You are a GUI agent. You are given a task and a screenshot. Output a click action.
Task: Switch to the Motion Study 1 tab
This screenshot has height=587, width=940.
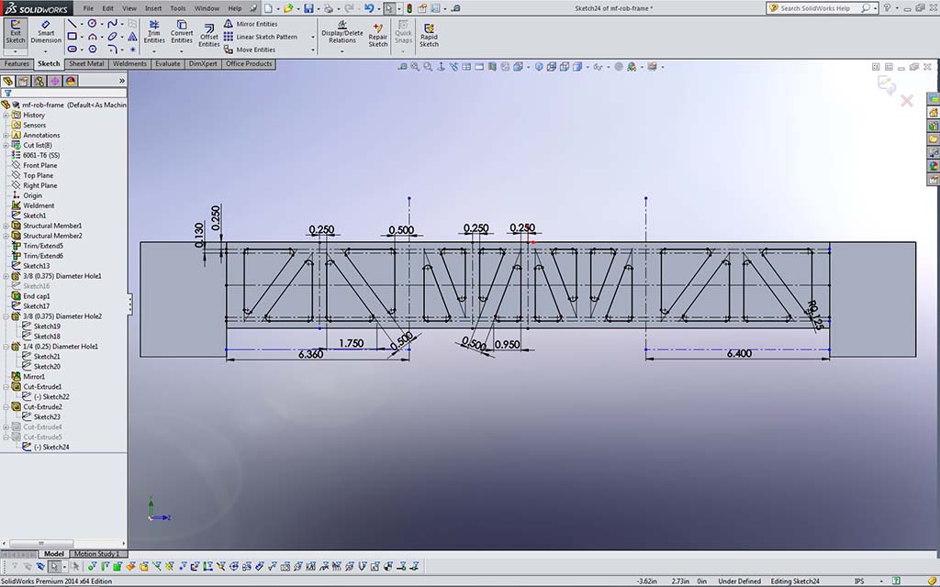[x=96, y=554]
